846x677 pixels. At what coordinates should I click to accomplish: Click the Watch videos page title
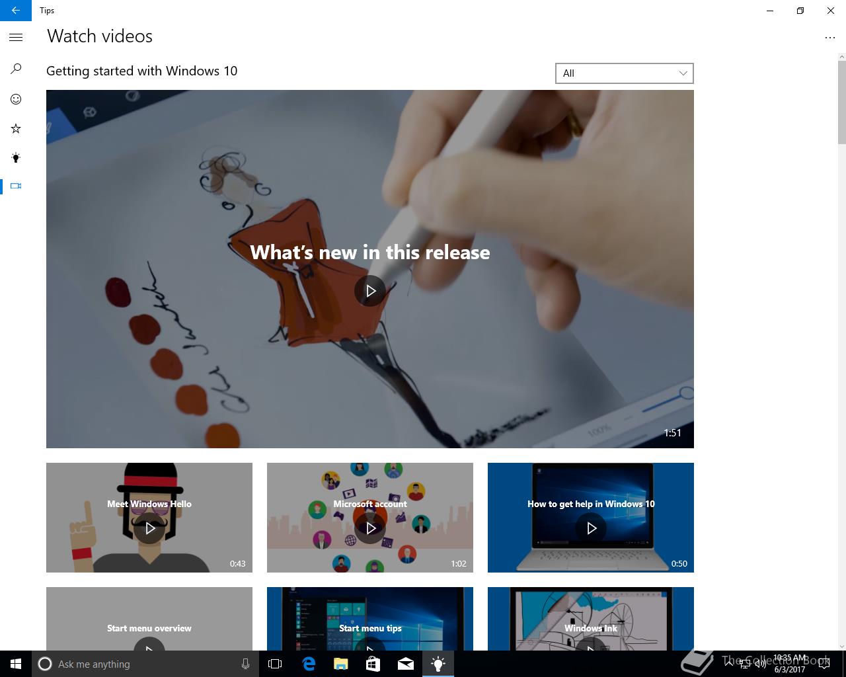pyautogui.click(x=100, y=36)
